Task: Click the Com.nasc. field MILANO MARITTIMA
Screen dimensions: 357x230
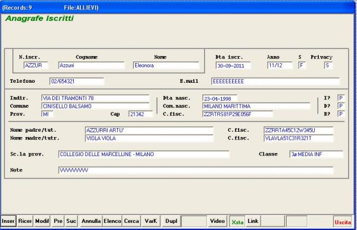Action: [x=256, y=106]
